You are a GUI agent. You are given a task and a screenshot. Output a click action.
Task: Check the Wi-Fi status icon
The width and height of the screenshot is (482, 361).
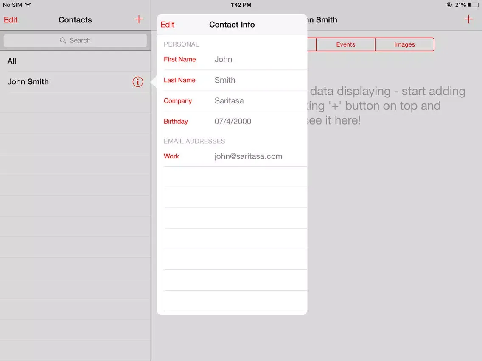click(28, 5)
